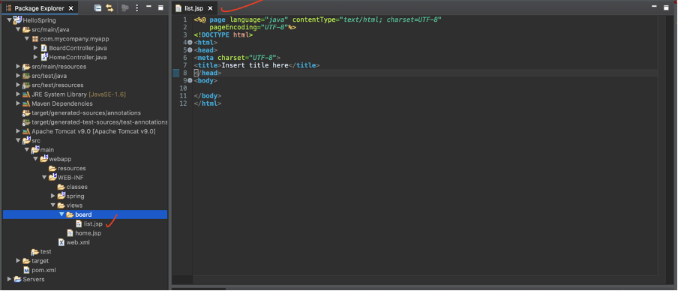Minimize the Package Explorer view

point(148,7)
